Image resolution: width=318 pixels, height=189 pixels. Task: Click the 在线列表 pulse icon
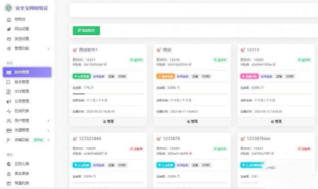[9, 111]
